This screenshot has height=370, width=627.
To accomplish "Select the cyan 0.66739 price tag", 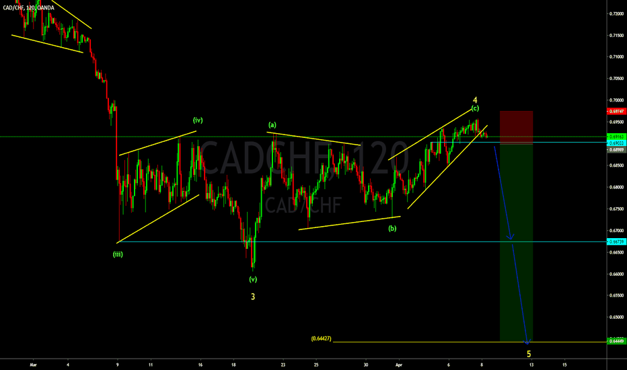I will (x=616, y=242).
